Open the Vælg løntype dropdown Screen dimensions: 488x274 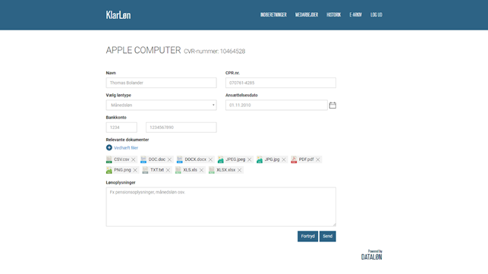coord(161,105)
